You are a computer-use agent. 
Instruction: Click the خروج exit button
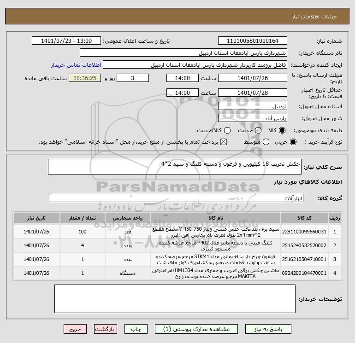75,329
